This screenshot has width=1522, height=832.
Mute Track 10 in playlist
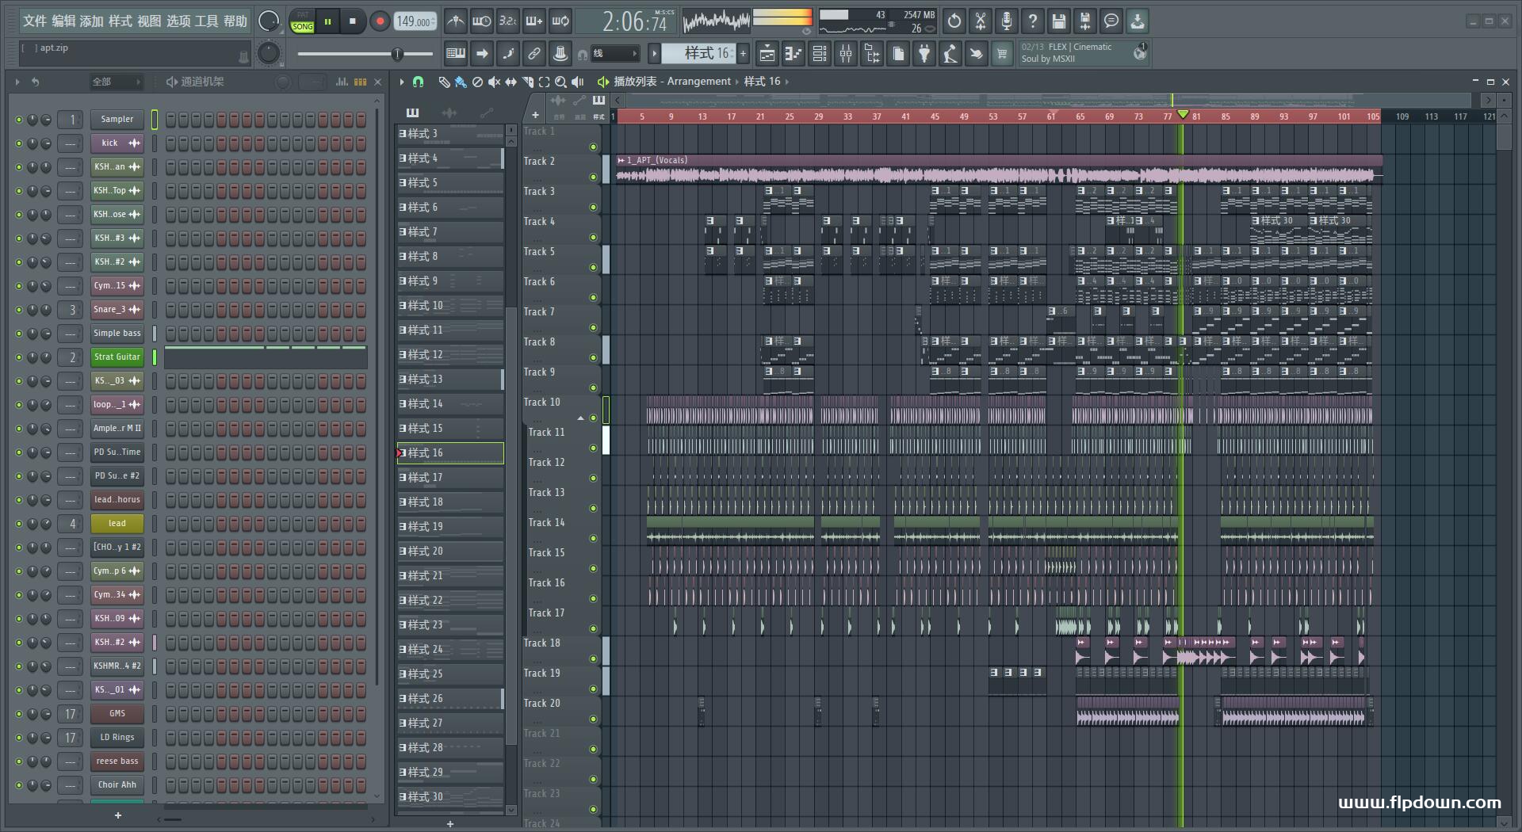click(593, 418)
